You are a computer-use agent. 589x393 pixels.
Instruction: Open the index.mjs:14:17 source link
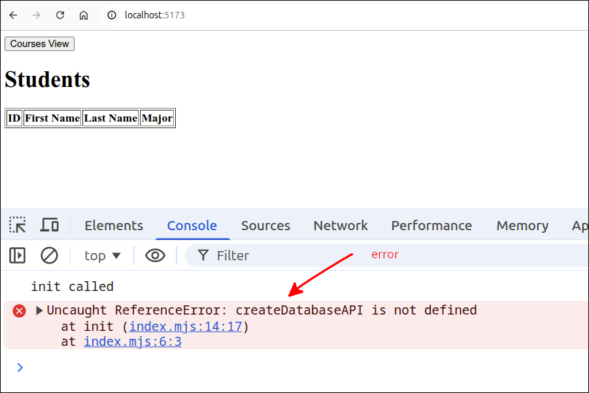click(x=186, y=326)
